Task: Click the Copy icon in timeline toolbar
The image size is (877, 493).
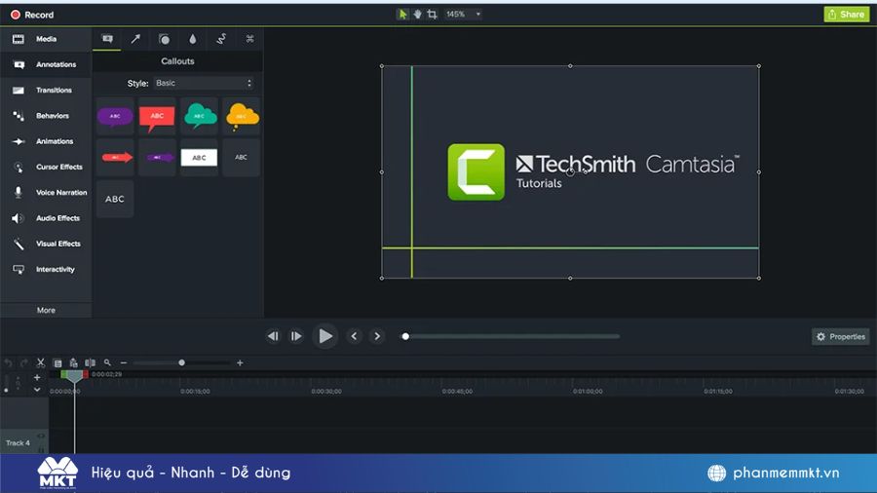Action: click(57, 362)
